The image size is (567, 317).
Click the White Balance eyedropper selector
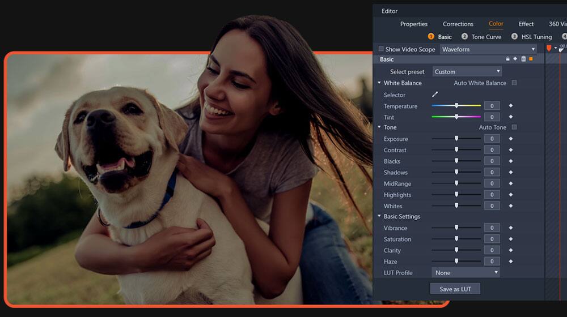(435, 95)
